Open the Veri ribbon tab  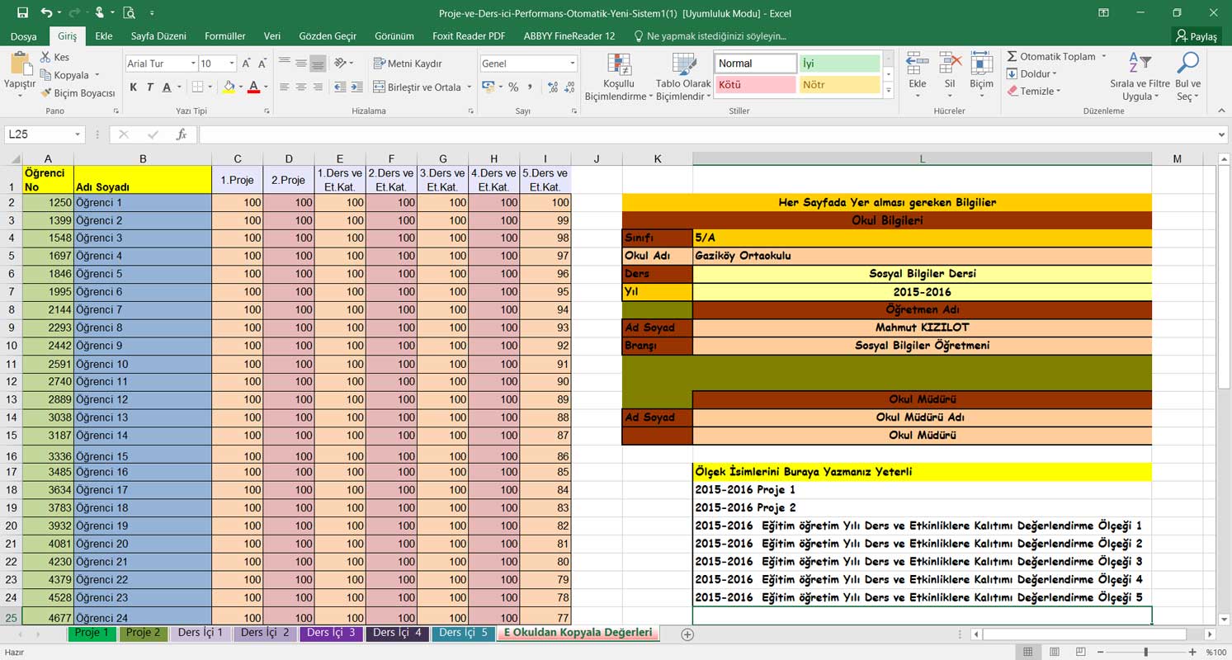click(x=272, y=36)
